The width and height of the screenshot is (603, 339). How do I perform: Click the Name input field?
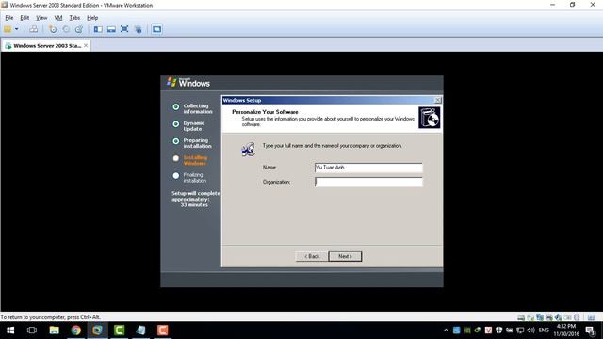(368, 168)
